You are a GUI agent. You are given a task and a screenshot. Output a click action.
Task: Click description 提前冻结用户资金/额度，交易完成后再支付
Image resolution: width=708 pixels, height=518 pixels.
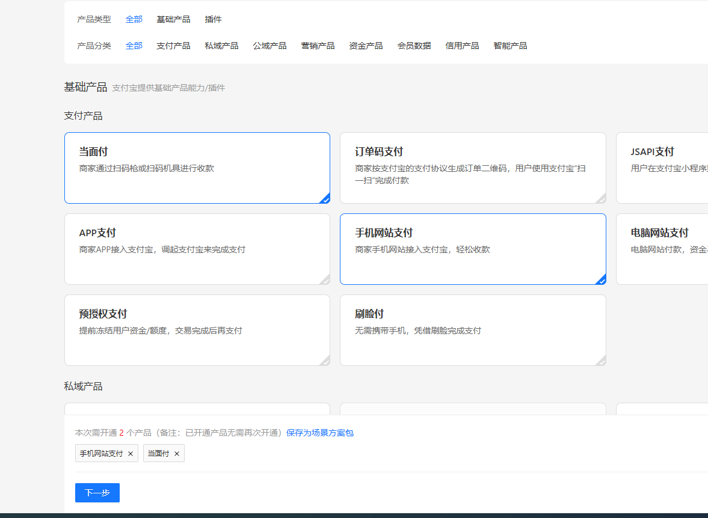click(x=161, y=331)
